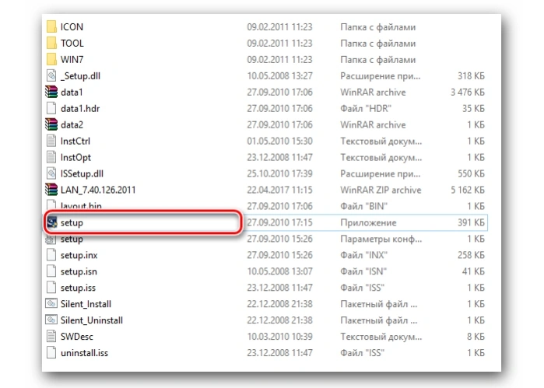Click the setup.iss file icon
Viewport: 544px width, 388px height.
[x=51, y=288]
